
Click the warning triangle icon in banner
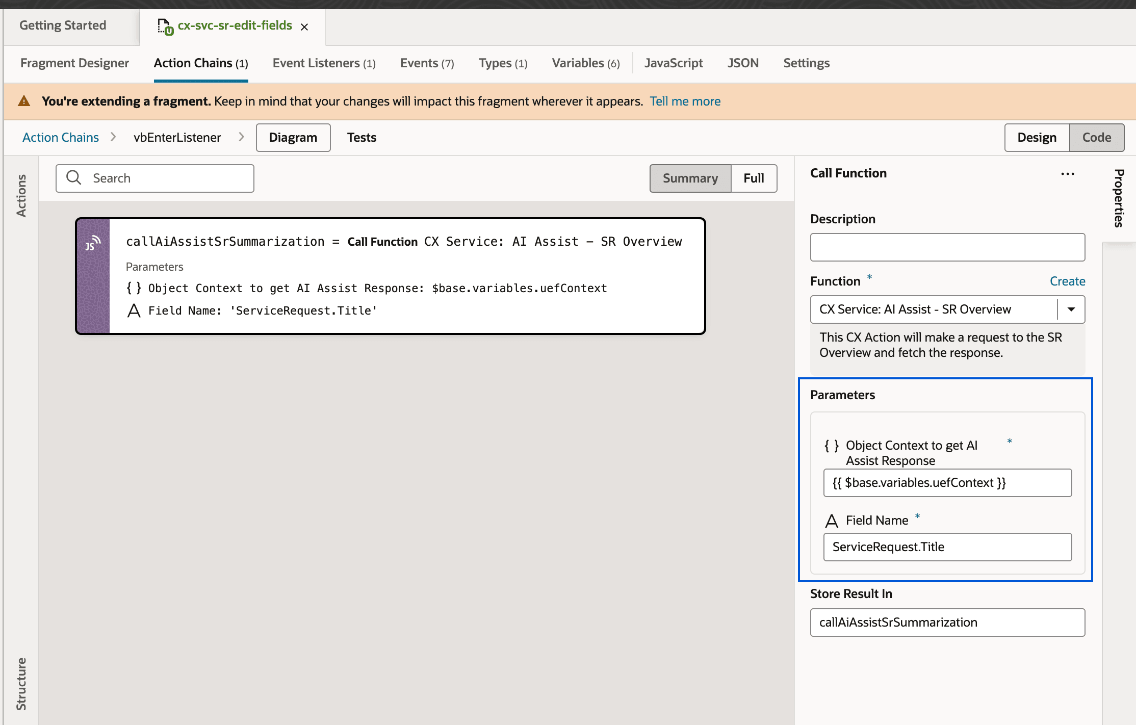[x=24, y=101]
